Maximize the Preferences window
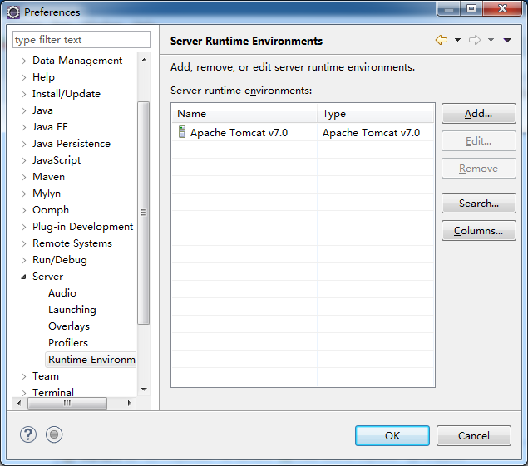The width and height of the screenshot is (528, 466). [471, 8]
